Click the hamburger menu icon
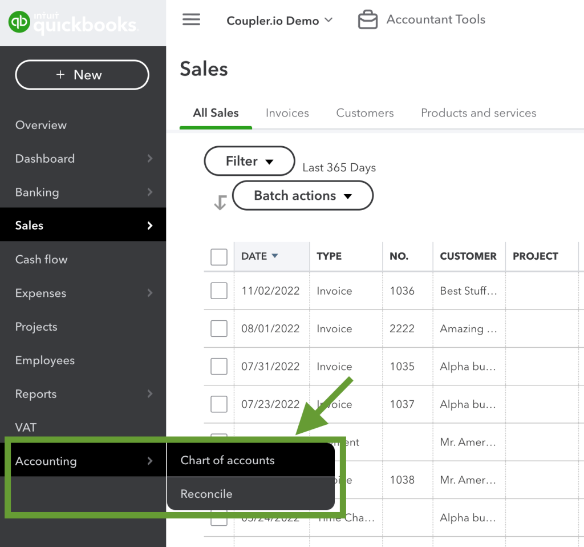 tap(191, 19)
